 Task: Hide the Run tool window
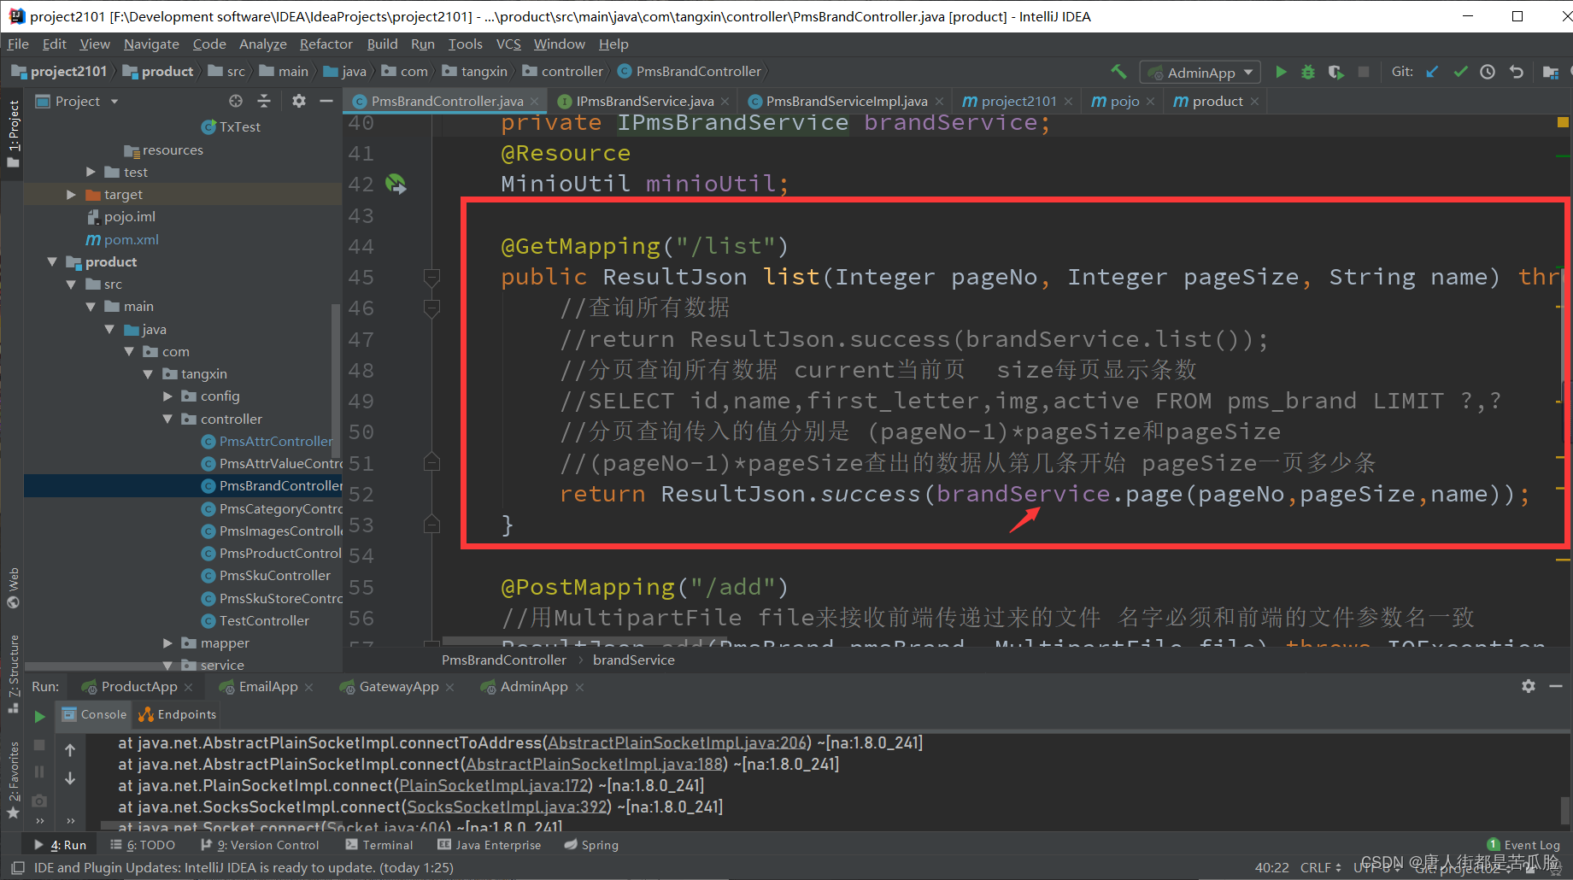(1556, 686)
